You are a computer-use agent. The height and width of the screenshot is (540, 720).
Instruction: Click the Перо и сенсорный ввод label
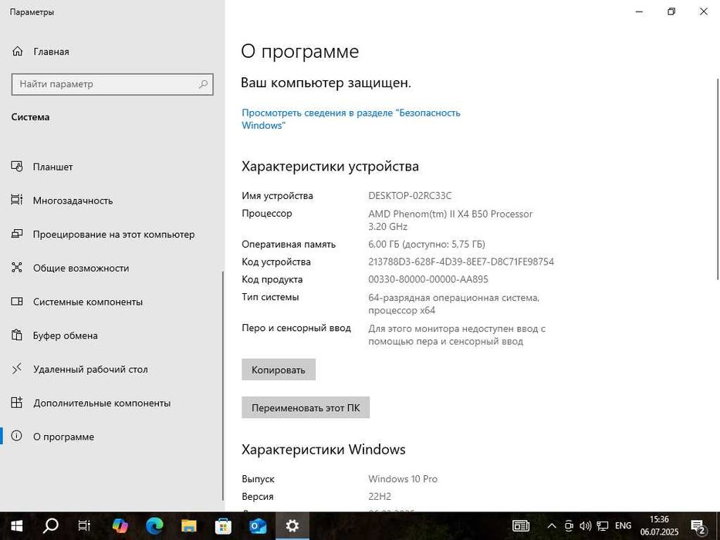(296, 328)
